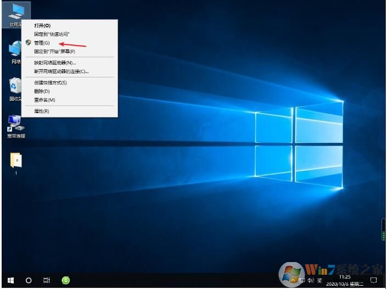Switch the 英 input method indicator
Screen dimensions: 387x289
319,280
